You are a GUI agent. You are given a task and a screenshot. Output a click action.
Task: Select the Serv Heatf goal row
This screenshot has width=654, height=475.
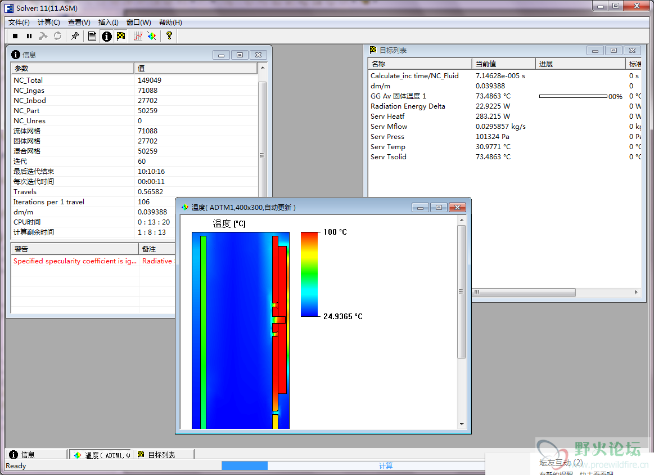504,116
